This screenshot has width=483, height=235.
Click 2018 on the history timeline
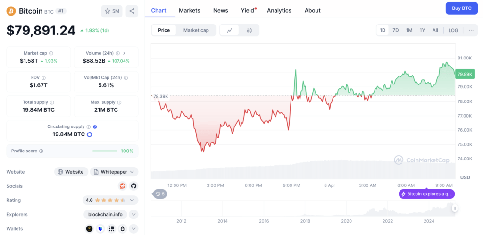click(x=305, y=221)
